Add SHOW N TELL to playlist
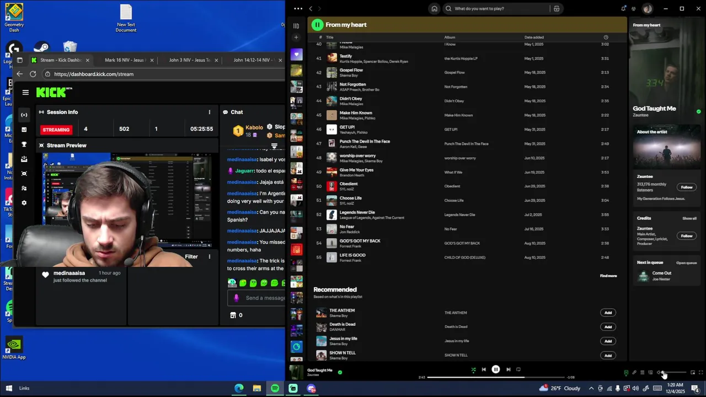The height and width of the screenshot is (397, 706). coord(608,356)
